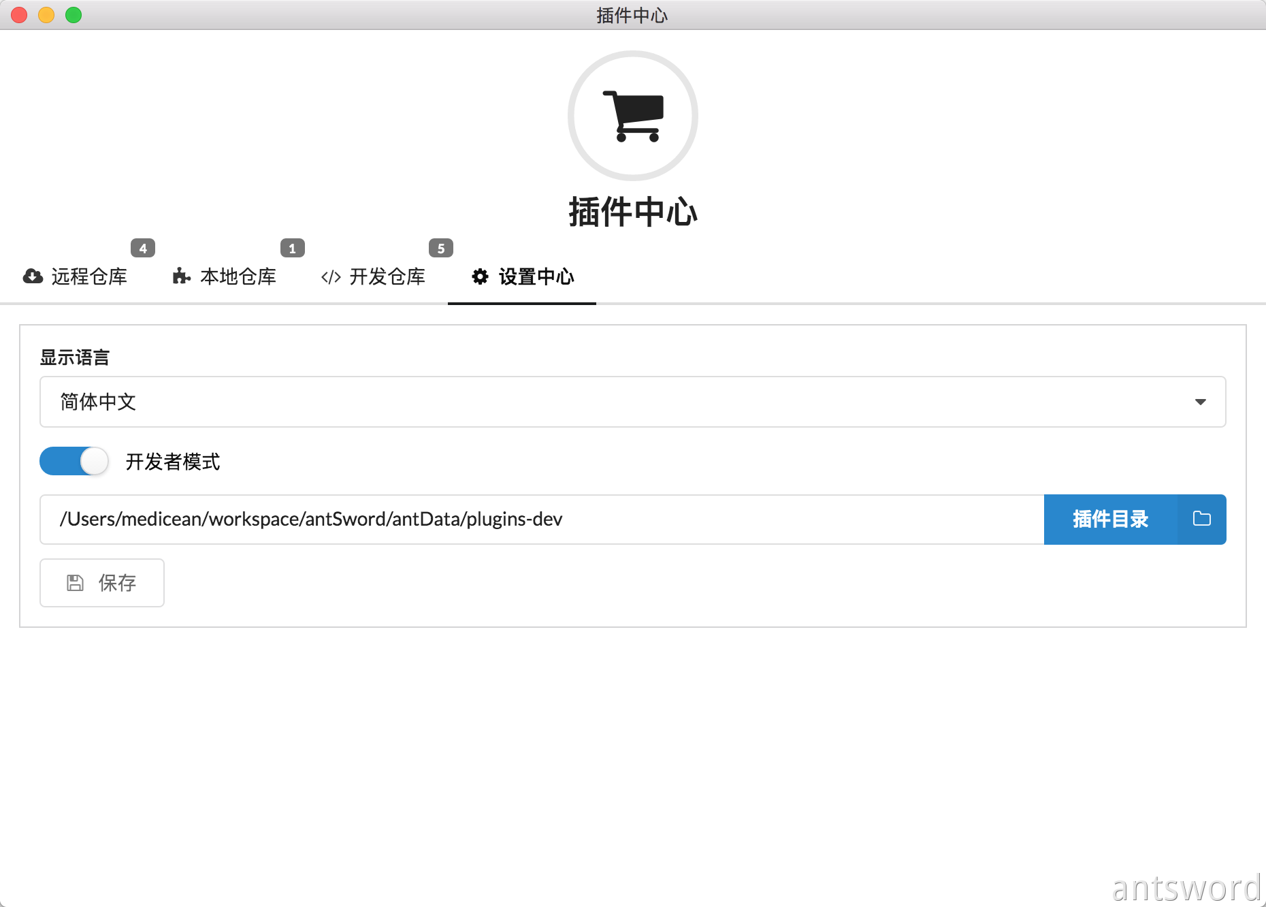Click the folder browse icon
The height and width of the screenshot is (907, 1266).
(x=1201, y=519)
